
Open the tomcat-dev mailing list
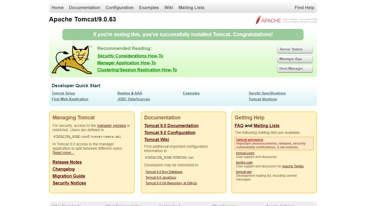(244, 172)
